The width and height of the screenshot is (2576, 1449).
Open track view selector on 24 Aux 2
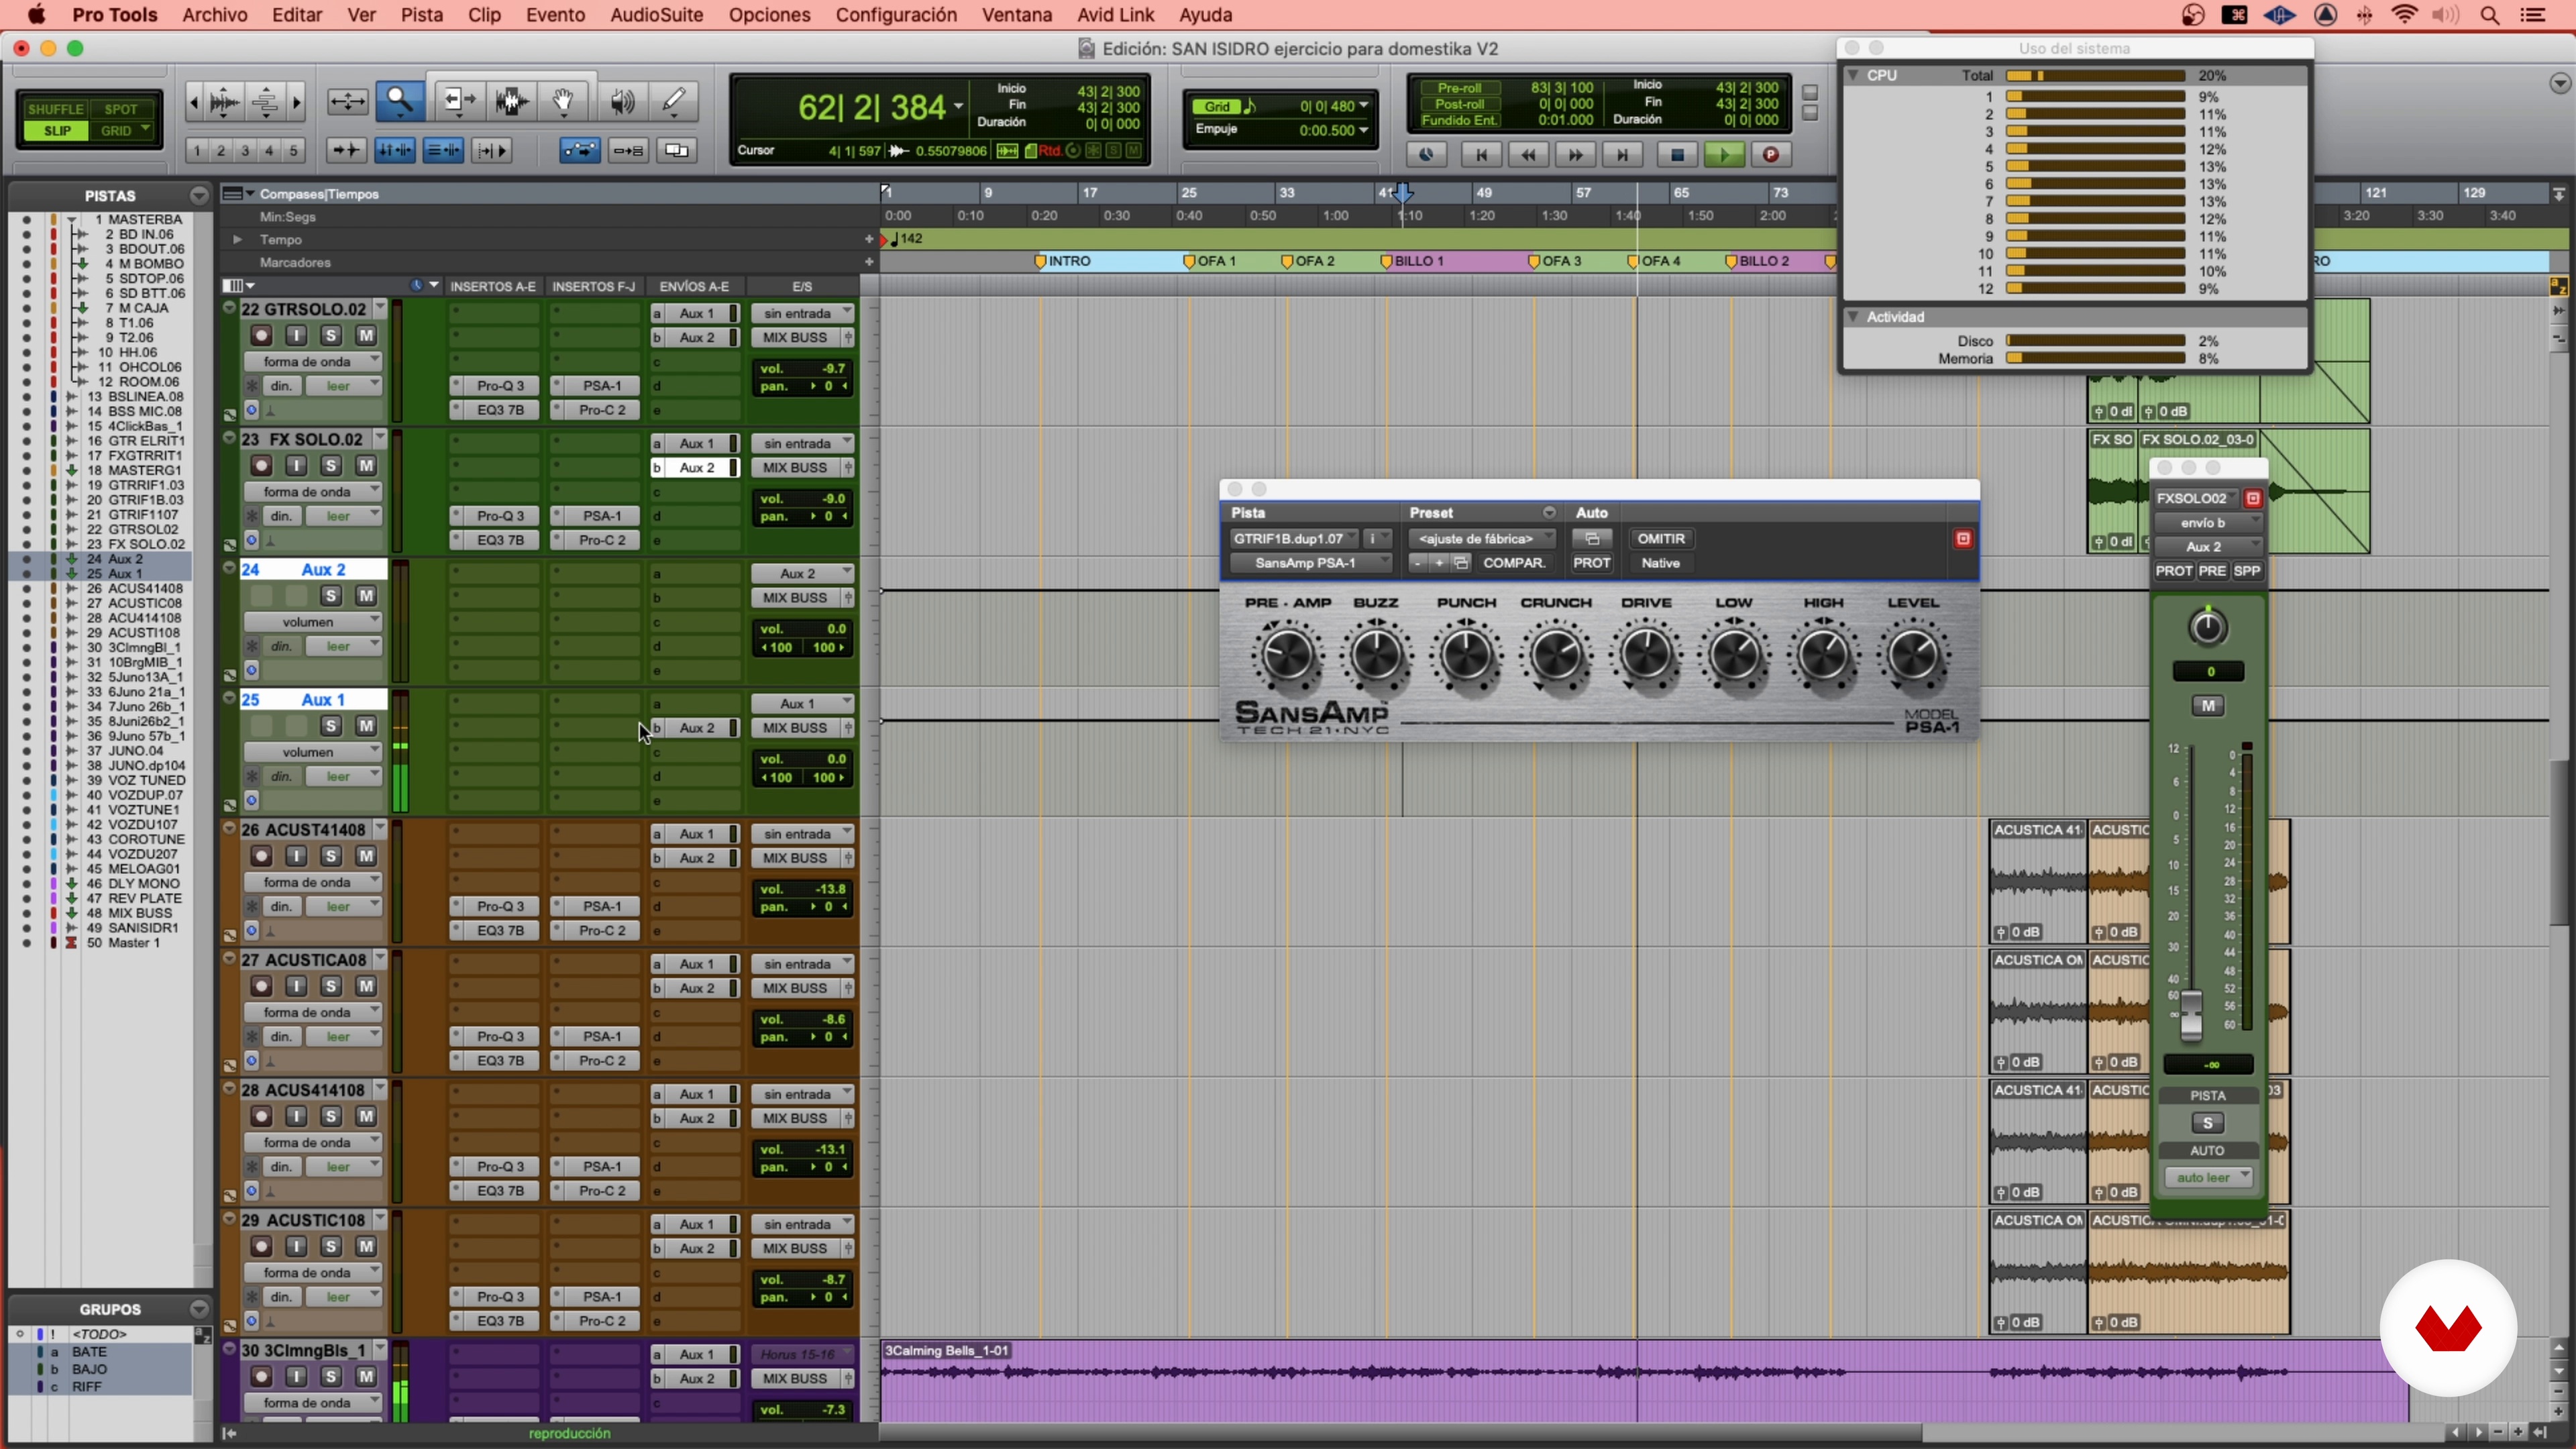[x=312, y=622]
